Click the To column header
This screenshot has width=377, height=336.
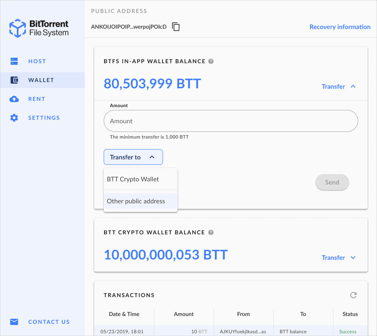[303, 314]
